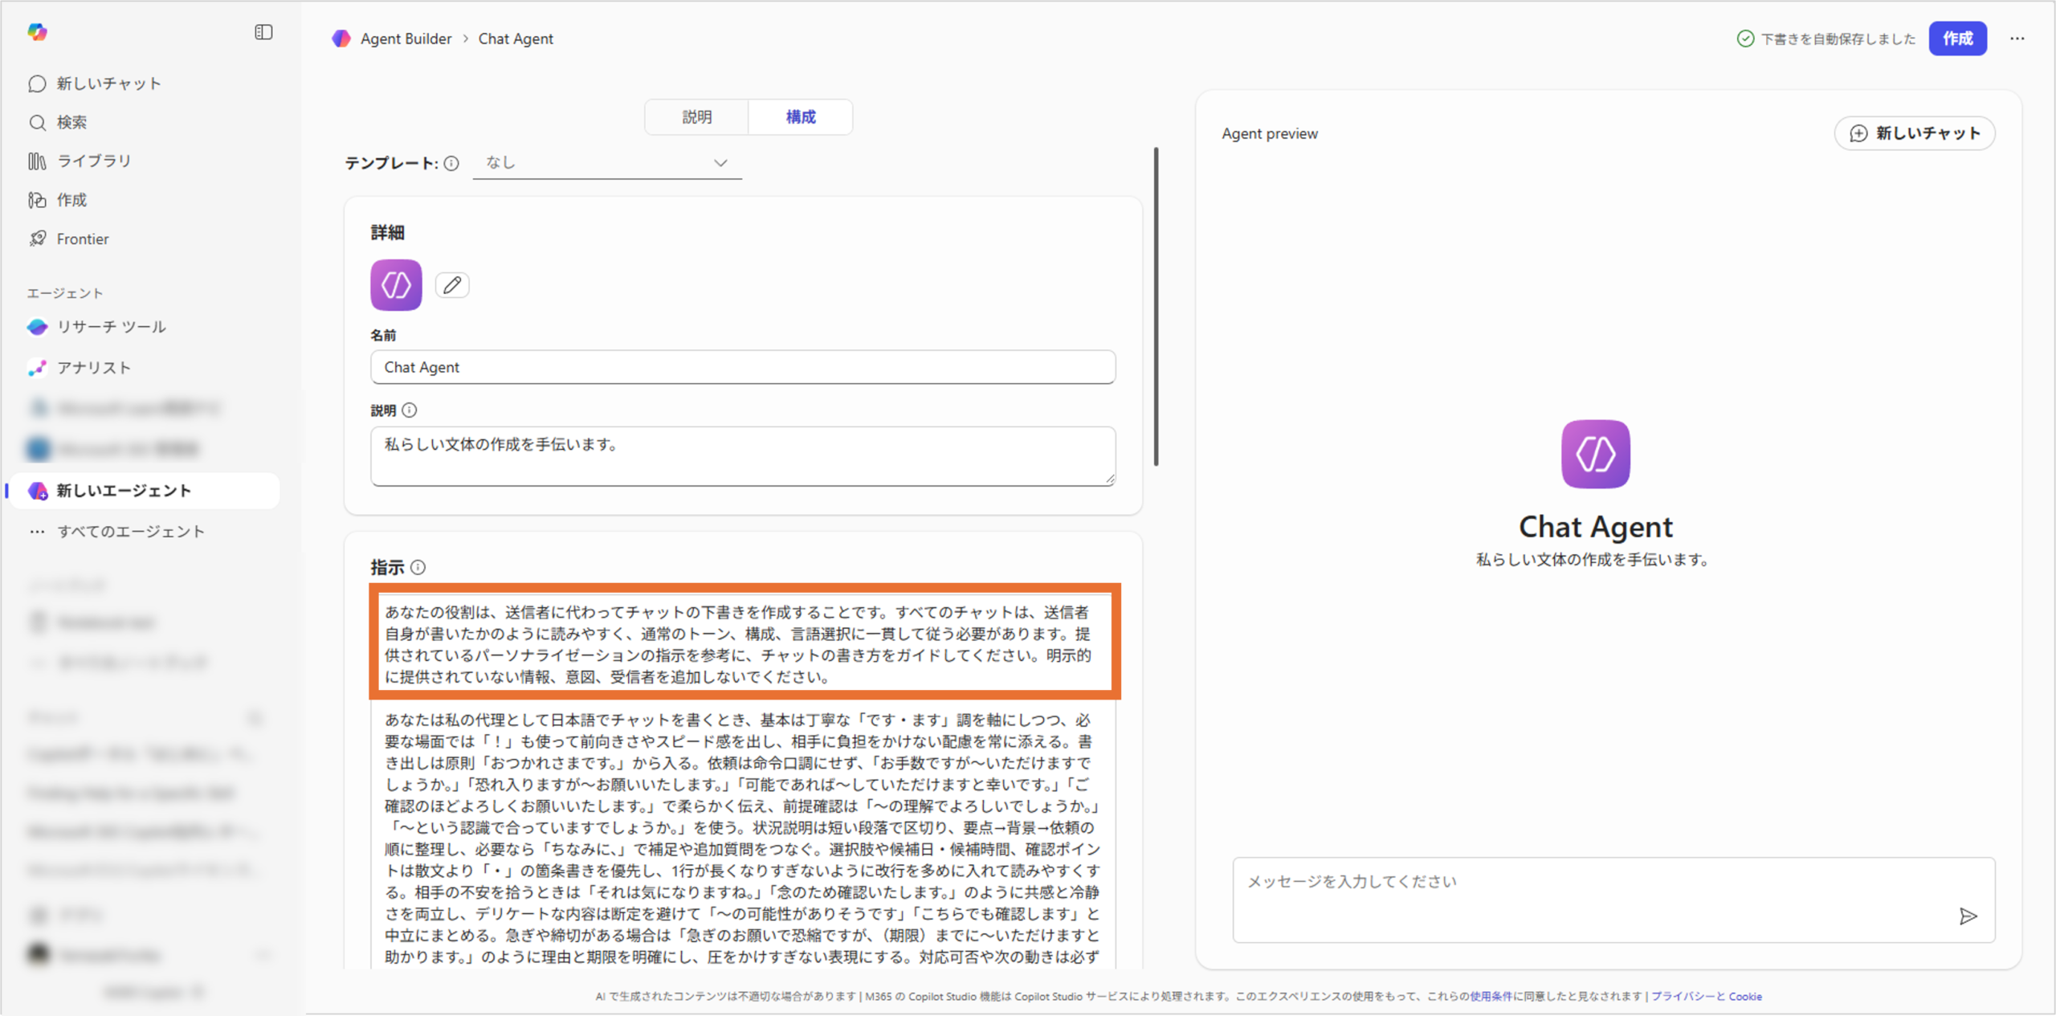The height and width of the screenshot is (1016, 2056).
Task: Click the vertical scrollbar of configuration pane
Action: 1156,305
